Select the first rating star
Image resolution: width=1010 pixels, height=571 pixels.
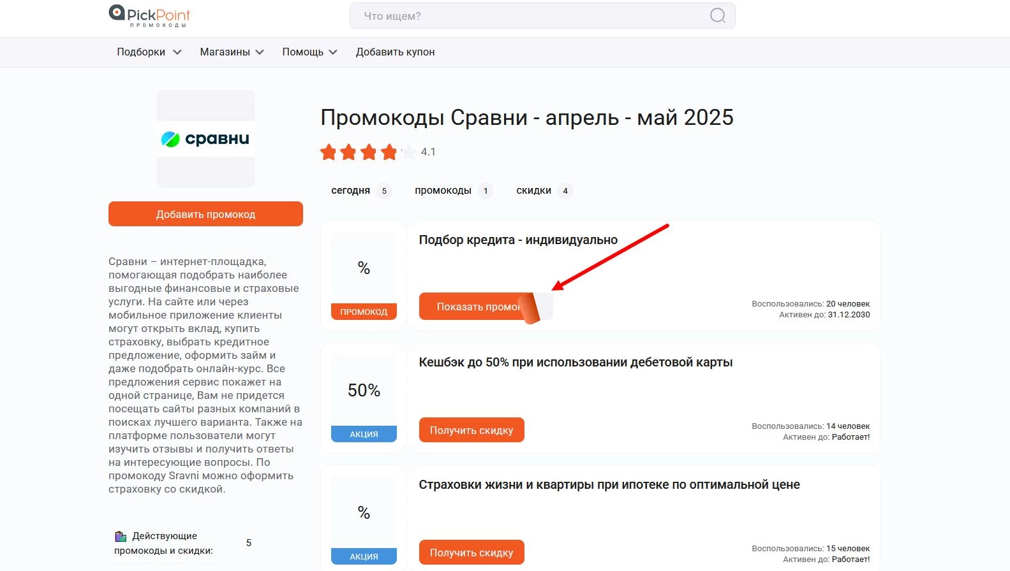click(329, 152)
